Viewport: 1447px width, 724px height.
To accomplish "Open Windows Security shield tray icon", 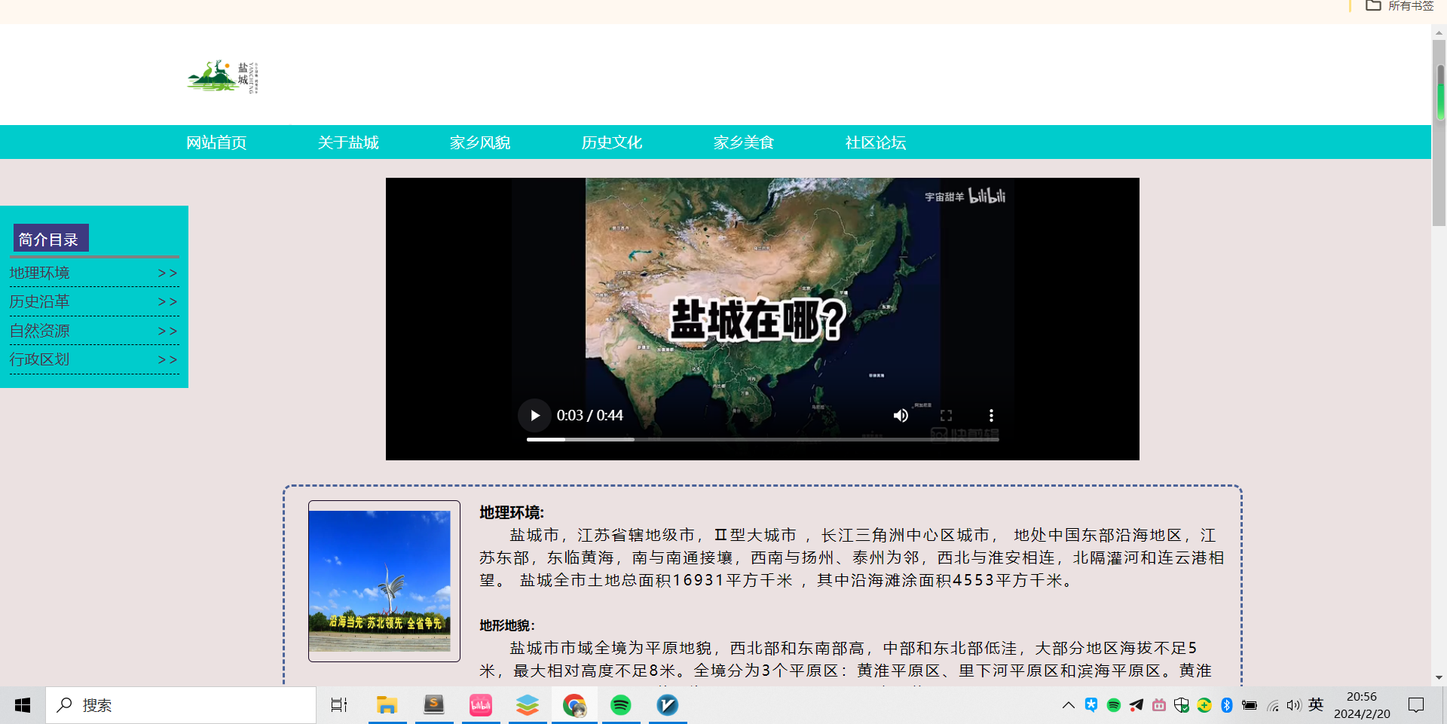I will click(x=1182, y=705).
